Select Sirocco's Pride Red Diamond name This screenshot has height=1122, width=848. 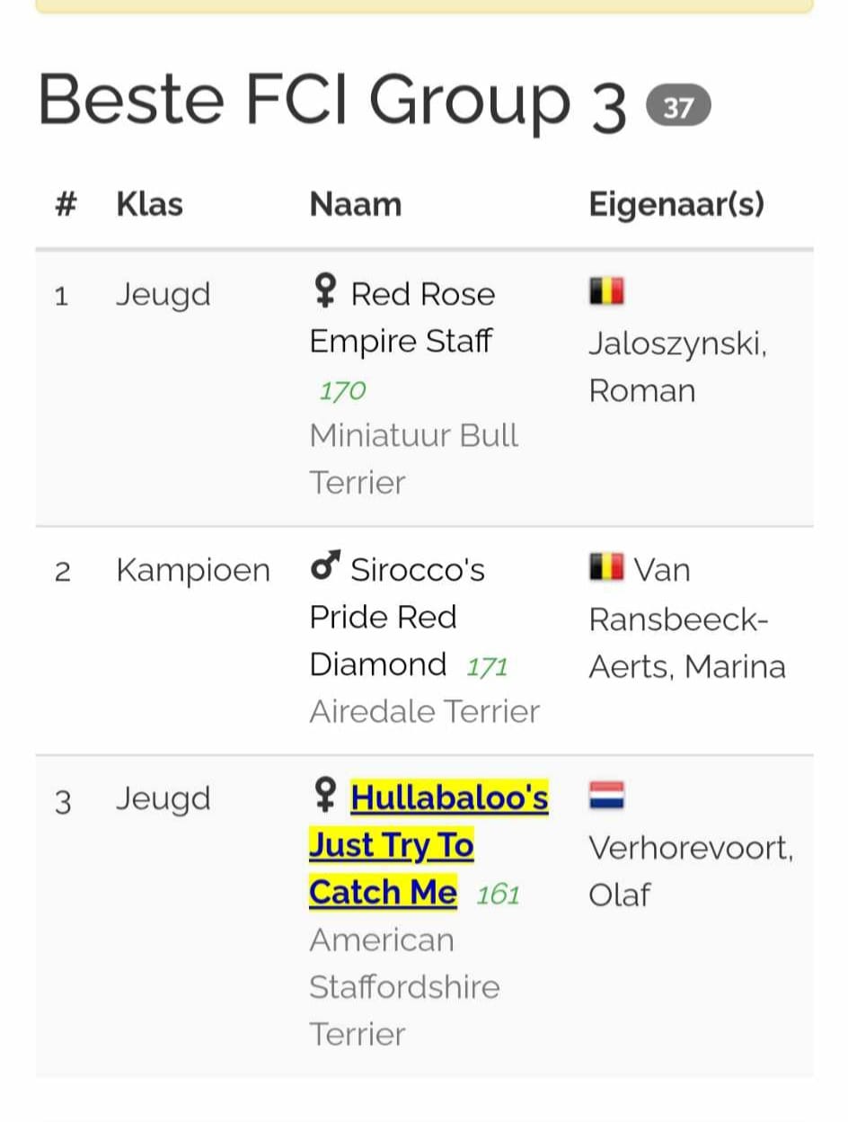click(x=397, y=617)
